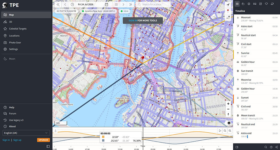The height and width of the screenshot is (150, 280).
Task: Click the timeline play button
Action: click(220, 131)
